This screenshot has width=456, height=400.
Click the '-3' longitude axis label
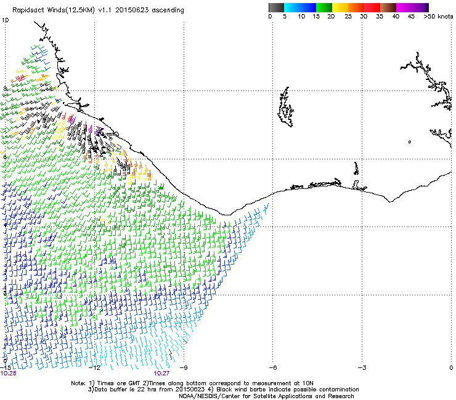(x=362, y=368)
